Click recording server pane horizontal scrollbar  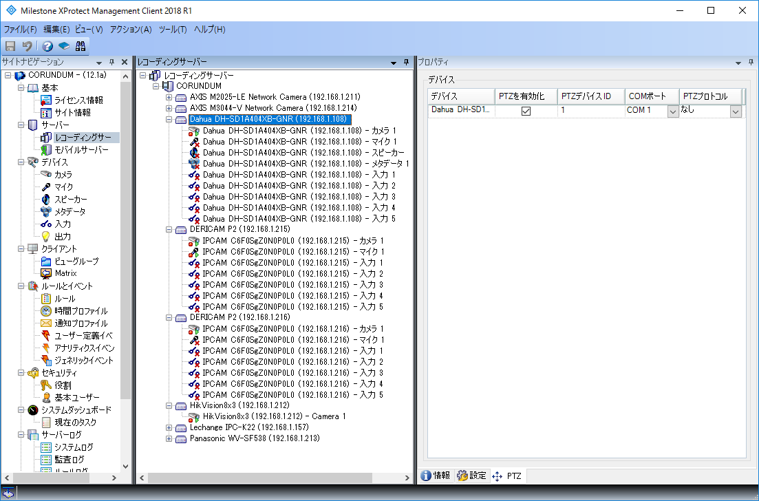coord(260,478)
